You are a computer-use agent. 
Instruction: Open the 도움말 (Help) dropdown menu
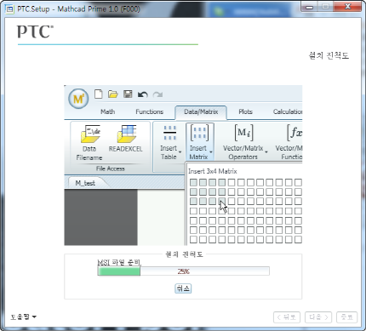tap(24, 317)
